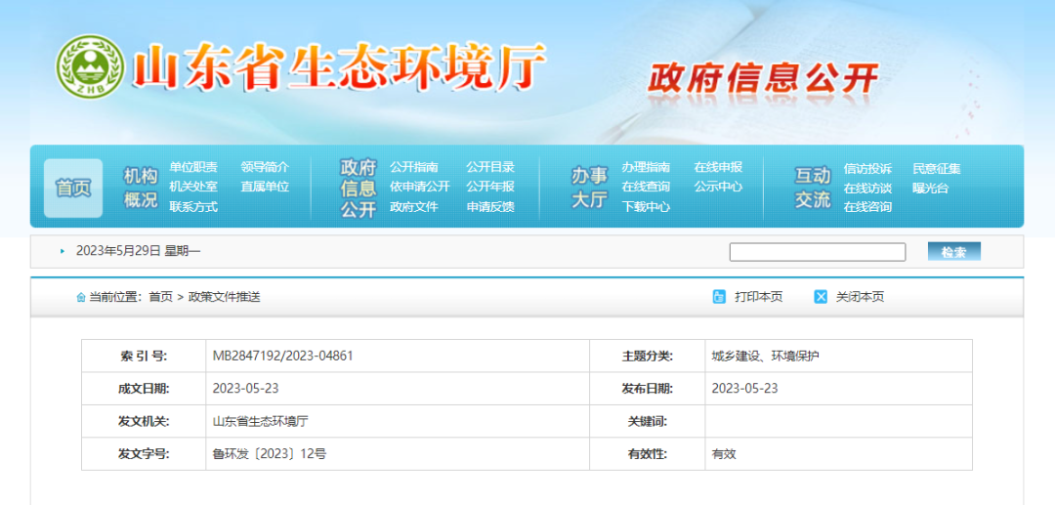Open the 政府信息公开 nav section
This screenshot has width=1055, height=505.
pyautogui.click(x=358, y=188)
